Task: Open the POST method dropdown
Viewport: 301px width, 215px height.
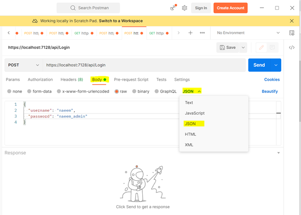Action: pyautogui.click(x=24, y=65)
